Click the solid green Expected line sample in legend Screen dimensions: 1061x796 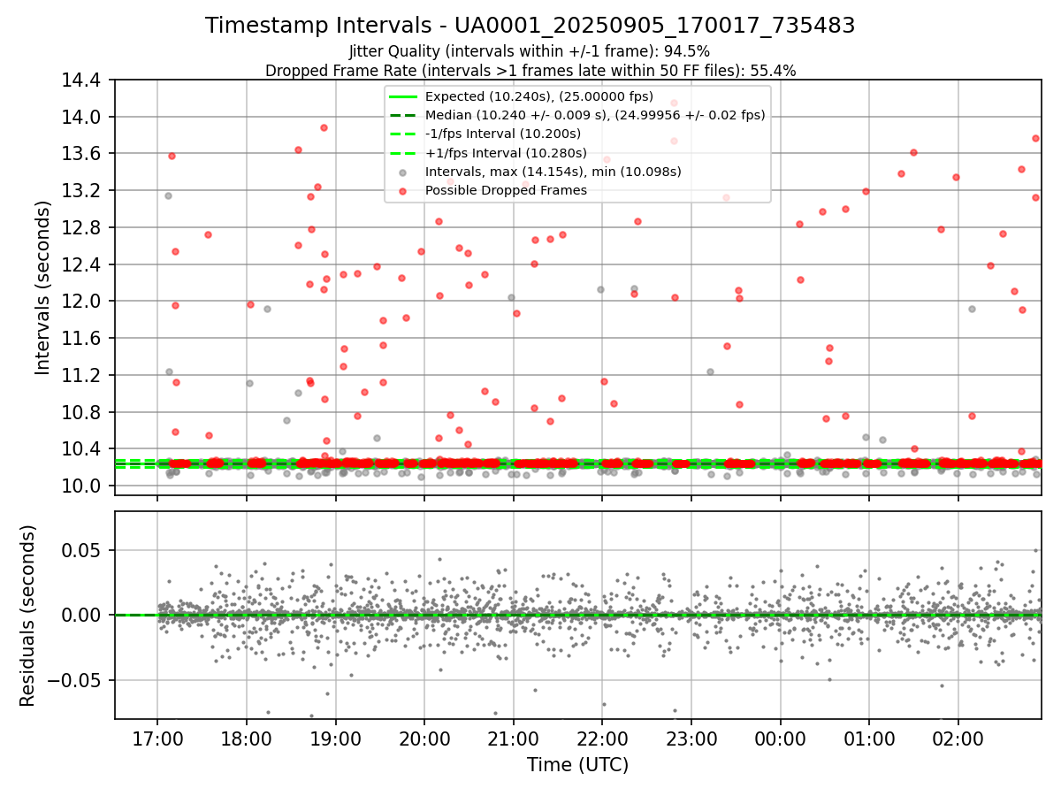pos(403,96)
